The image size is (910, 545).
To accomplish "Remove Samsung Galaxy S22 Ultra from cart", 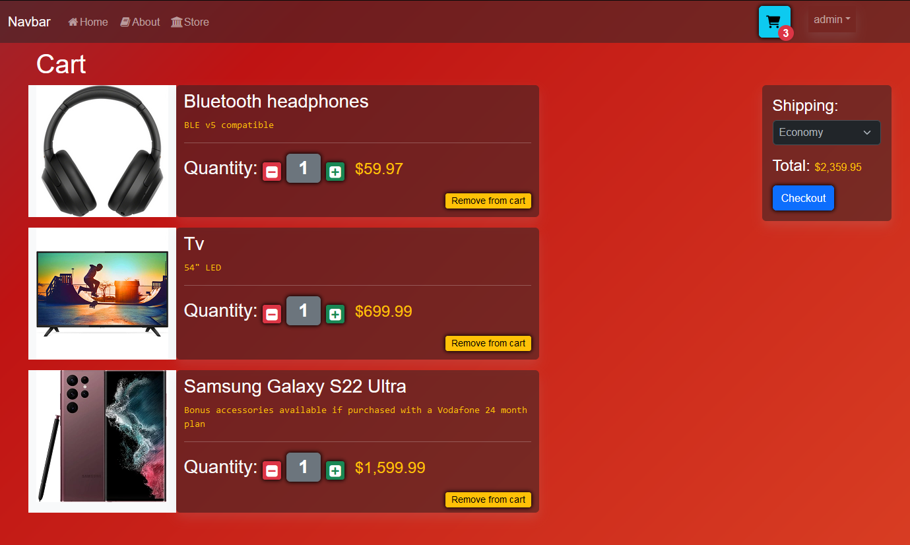I will click(488, 499).
